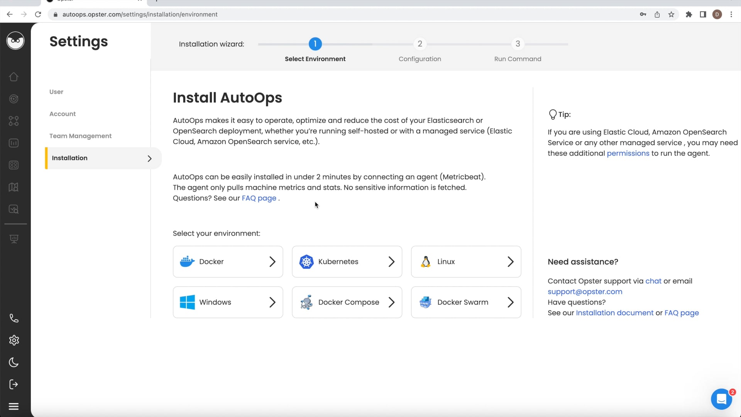Bookmark page with star icon
The height and width of the screenshot is (417, 741).
(x=671, y=14)
